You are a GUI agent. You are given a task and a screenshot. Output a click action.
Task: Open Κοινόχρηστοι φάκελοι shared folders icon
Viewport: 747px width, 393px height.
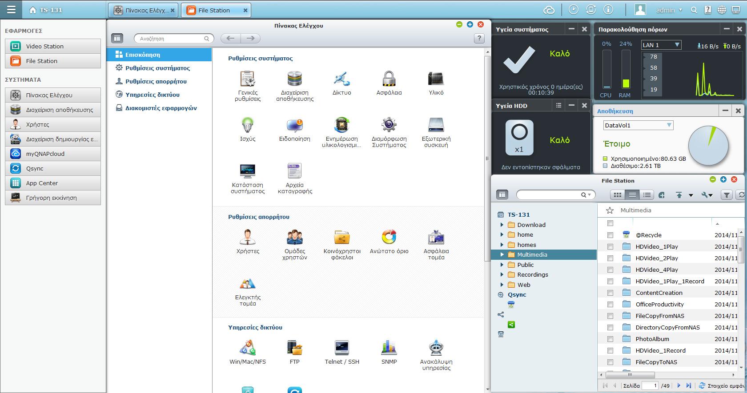(x=341, y=238)
